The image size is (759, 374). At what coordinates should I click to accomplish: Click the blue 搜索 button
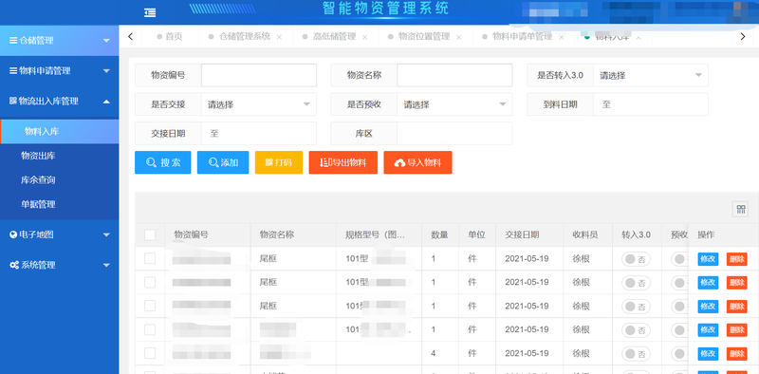[x=162, y=162]
